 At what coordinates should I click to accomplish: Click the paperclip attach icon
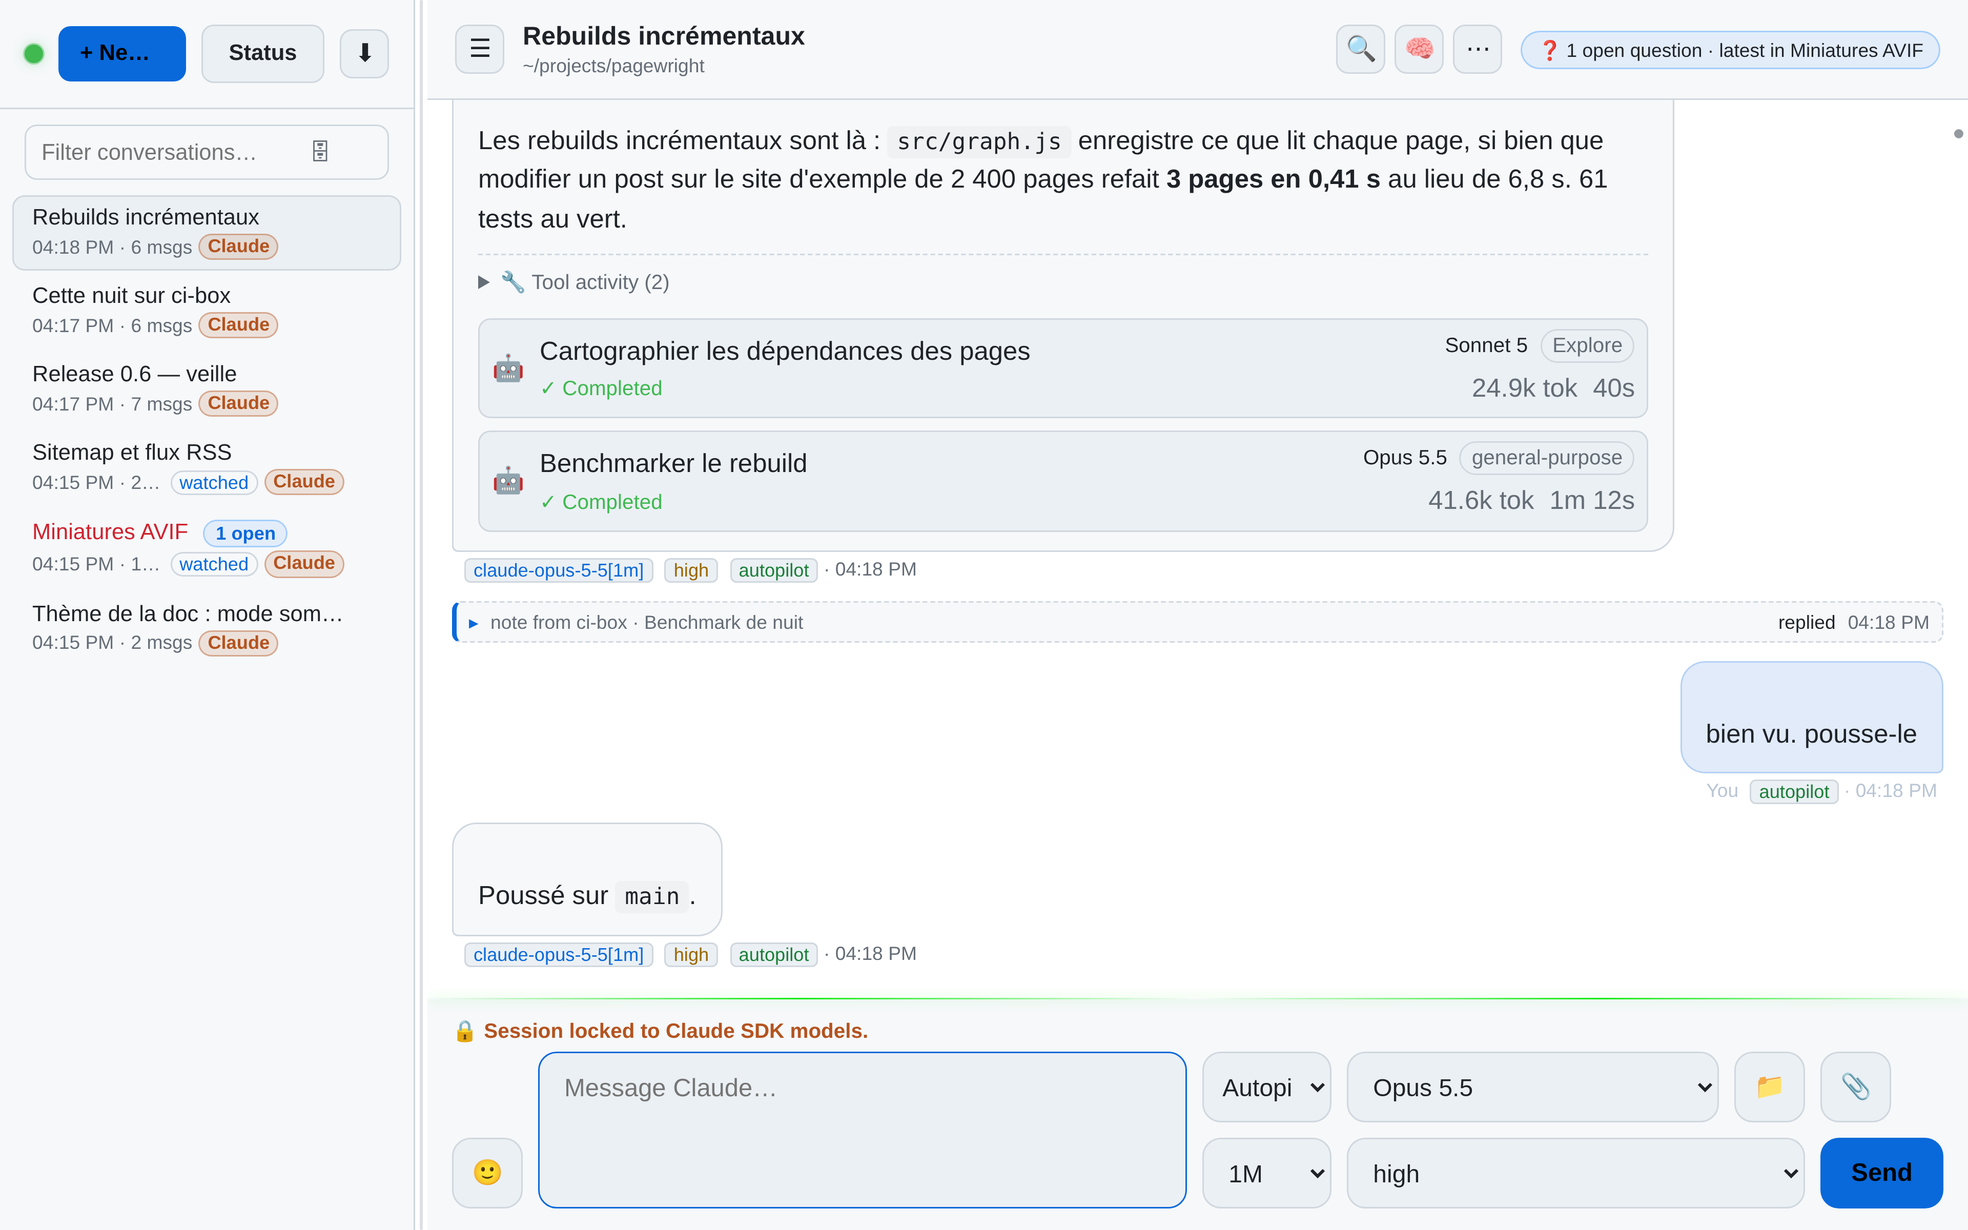[x=1856, y=1087]
